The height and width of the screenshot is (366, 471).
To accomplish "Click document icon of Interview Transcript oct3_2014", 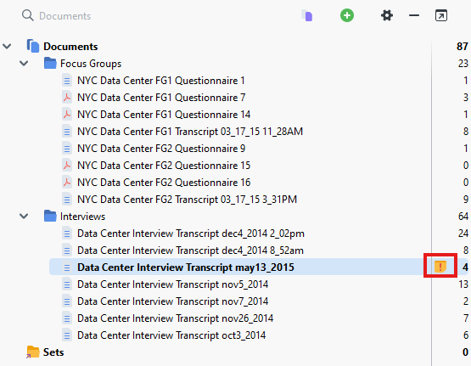I will point(67,335).
